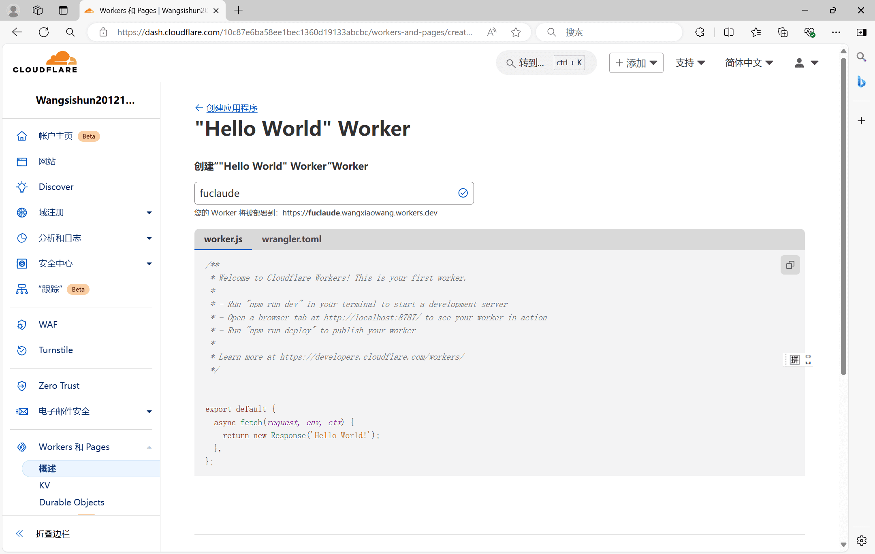This screenshot has width=875, height=554.
Task: Click the Worker name field containing fuclaude
Action: click(334, 193)
